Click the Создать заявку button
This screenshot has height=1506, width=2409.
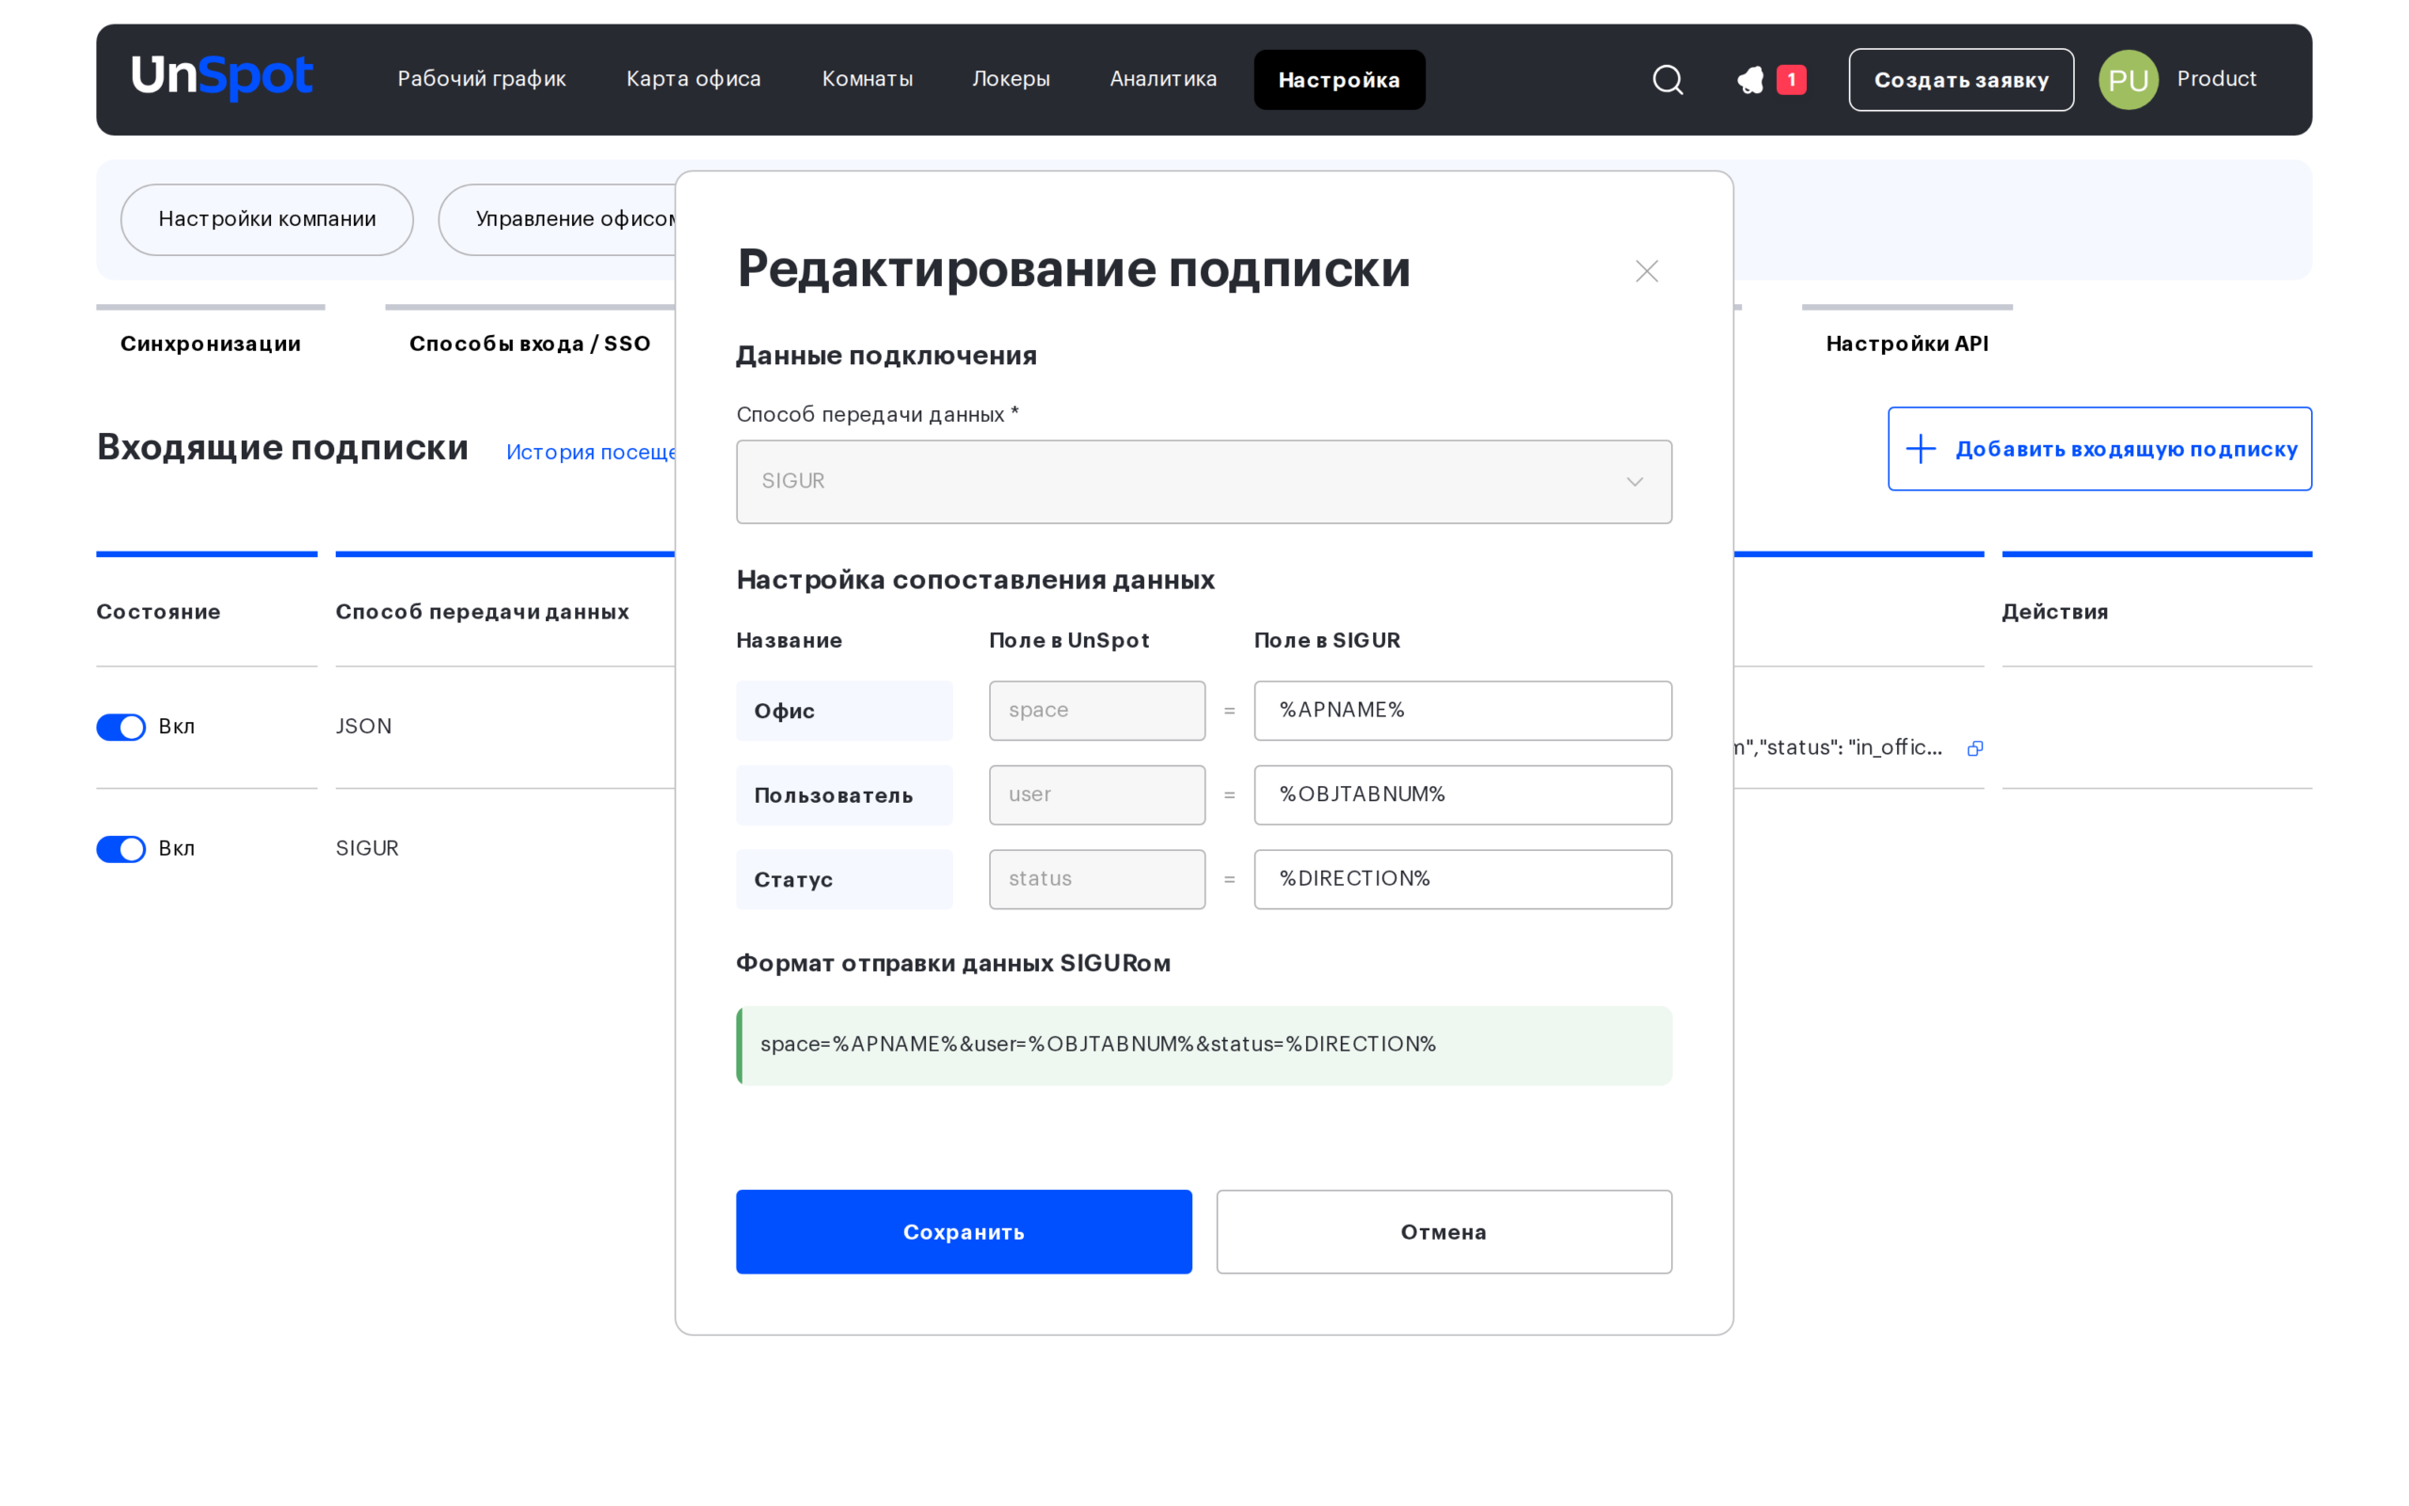1961,80
